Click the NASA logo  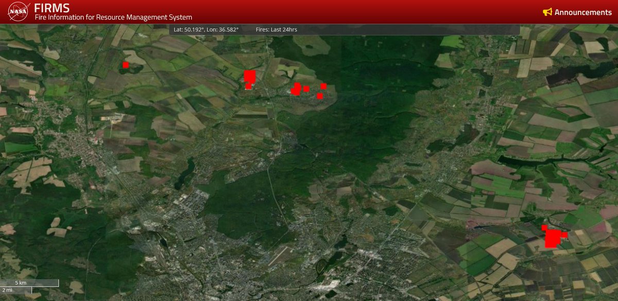pyautogui.click(x=18, y=12)
